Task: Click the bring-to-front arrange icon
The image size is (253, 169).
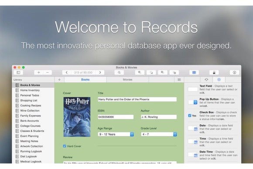Action: point(140,72)
